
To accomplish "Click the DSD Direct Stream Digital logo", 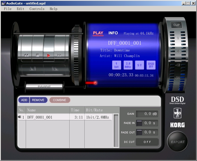I will pyautogui.click(x=177, y=100).
